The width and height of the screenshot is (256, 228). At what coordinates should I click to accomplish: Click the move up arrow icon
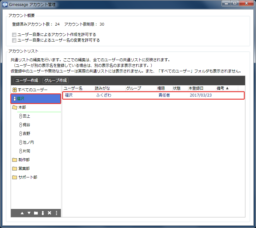22,213
